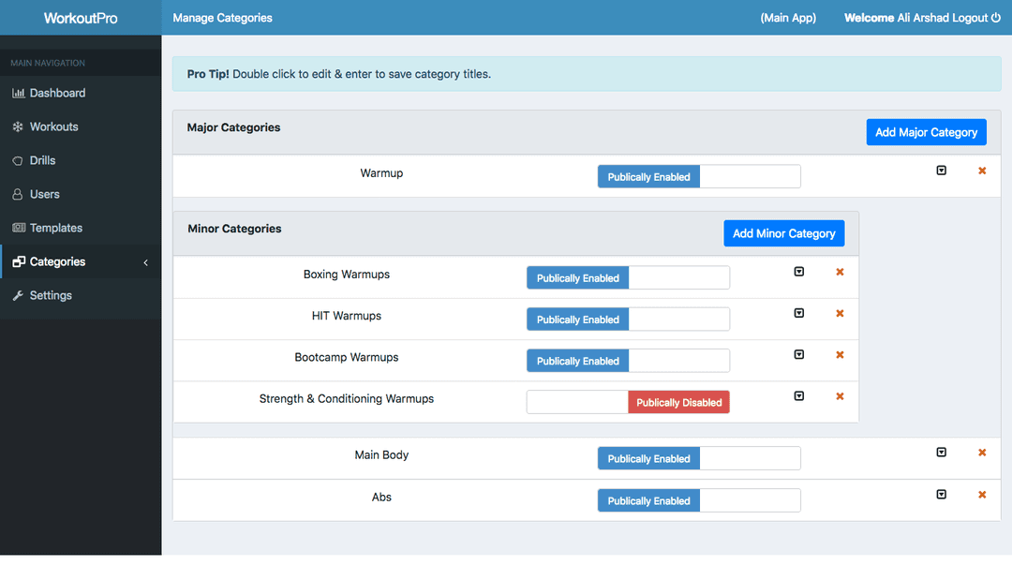Delete the Boxing Warmups category
1012x565 pixels.
[x=840, y=272]
